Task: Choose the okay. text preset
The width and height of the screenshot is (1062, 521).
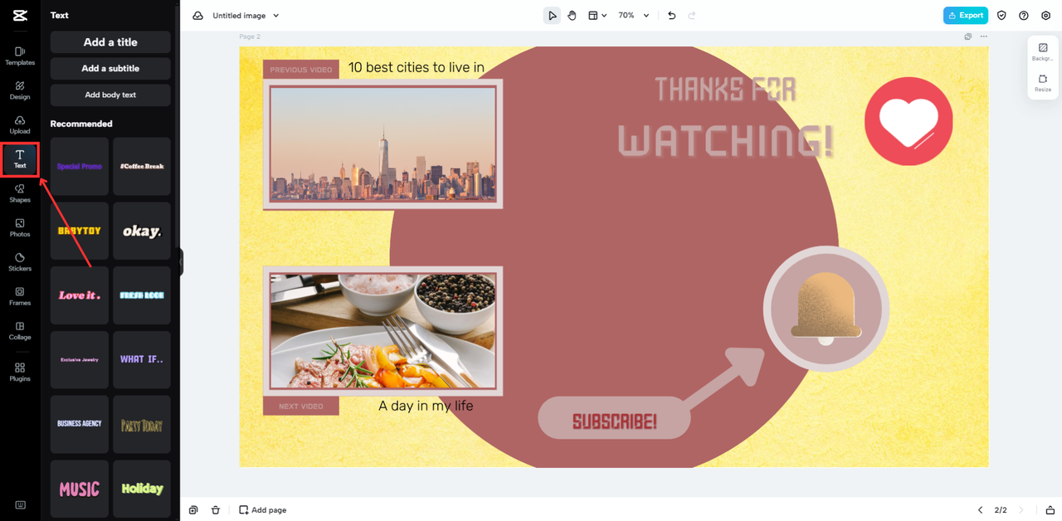Action: pos(142,231)
